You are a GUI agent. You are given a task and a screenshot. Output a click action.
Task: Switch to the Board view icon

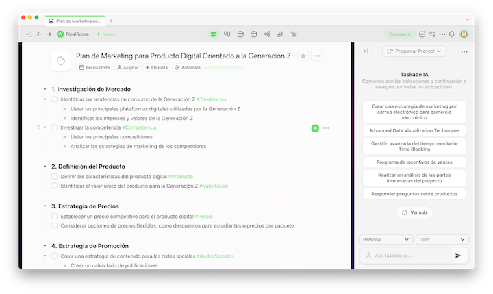tap(227, 34)
